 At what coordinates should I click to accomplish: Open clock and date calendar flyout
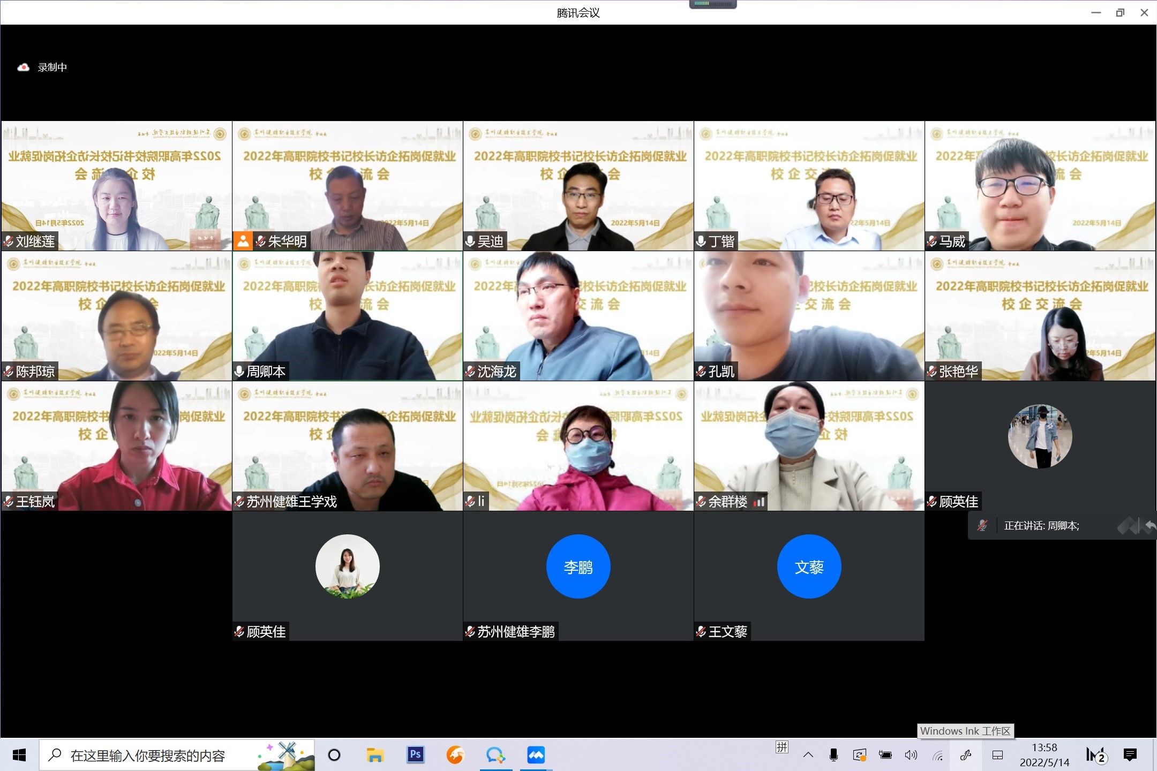pos(1045,755)
